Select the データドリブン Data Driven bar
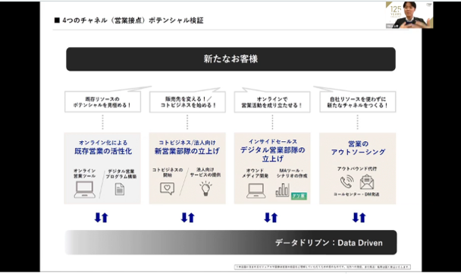 tap(230, 243)
